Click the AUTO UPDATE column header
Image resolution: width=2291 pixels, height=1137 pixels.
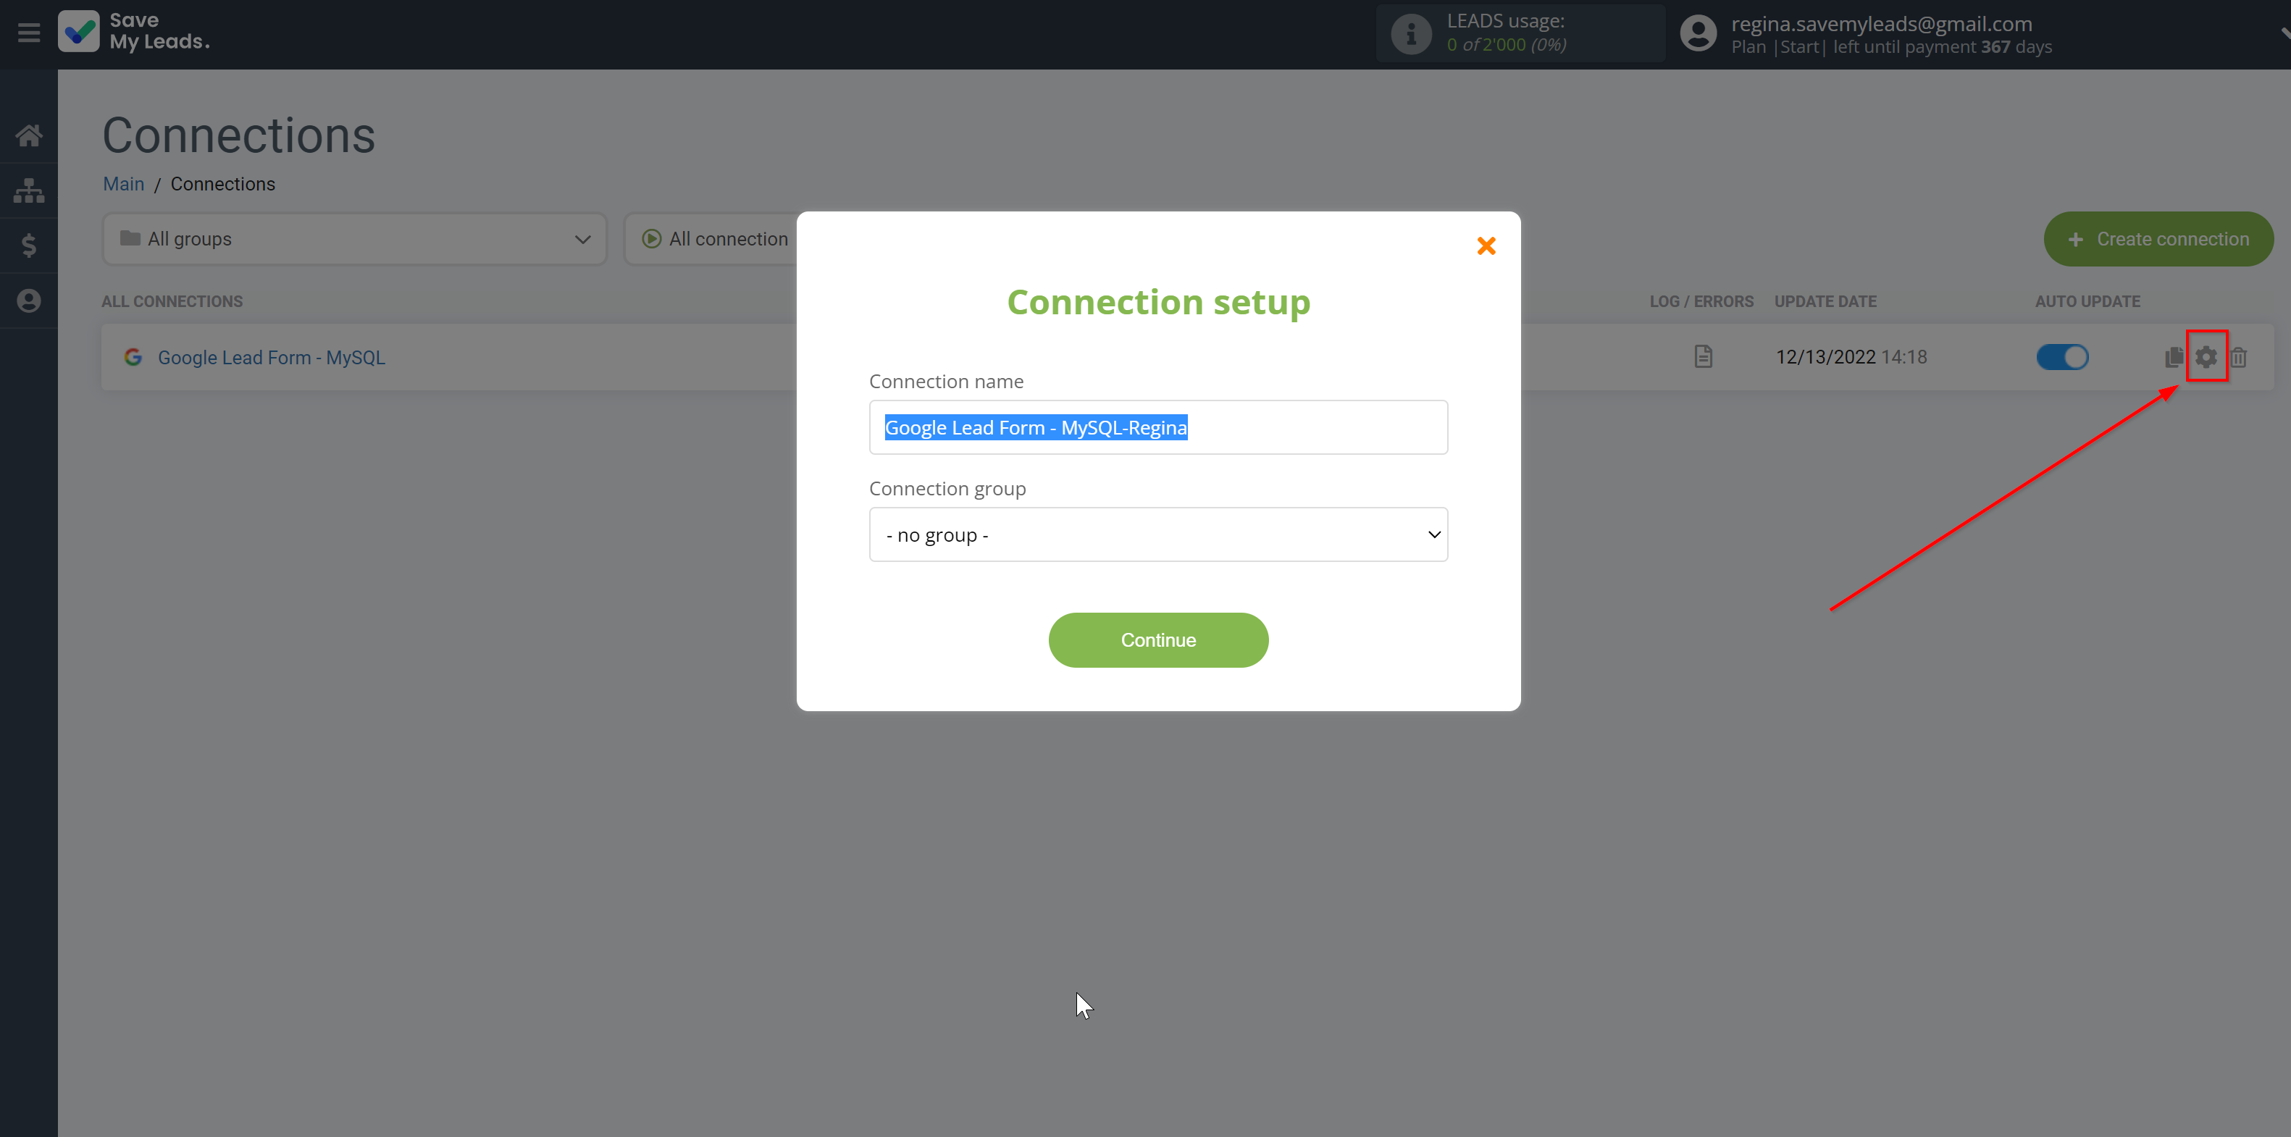coord(2087,301)
